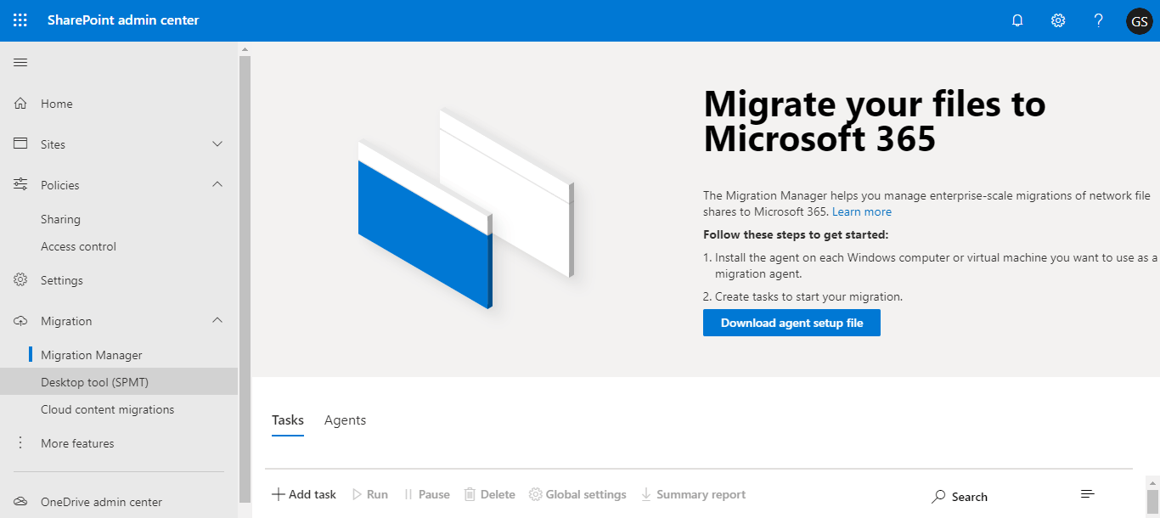The height and width of the screenshot is (518, 1160).
Task: Click SharePoint admin center title
Action: pyautogui.click(x=123, y=20)
